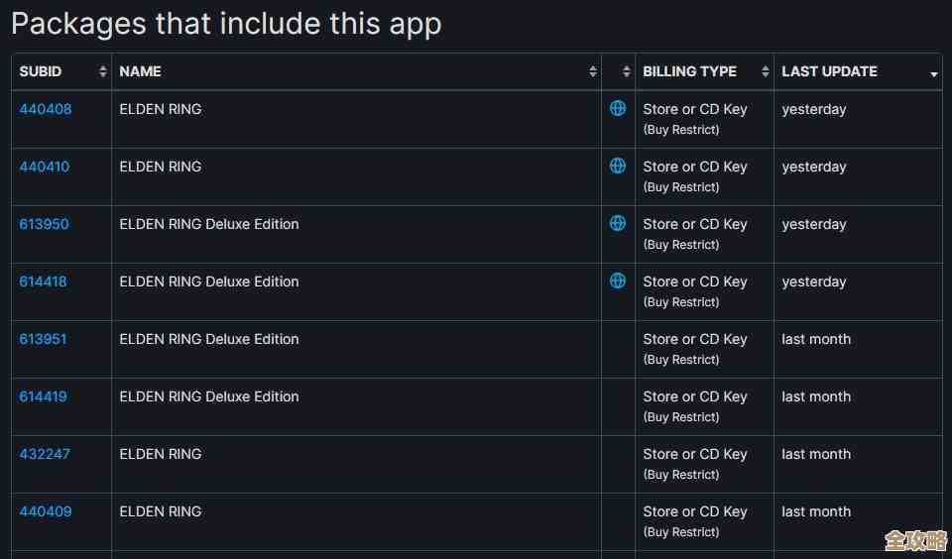The width and height of the screenshot is (952, 559).
Task: Open package link 613951
Action: click(x=44, y=339)
